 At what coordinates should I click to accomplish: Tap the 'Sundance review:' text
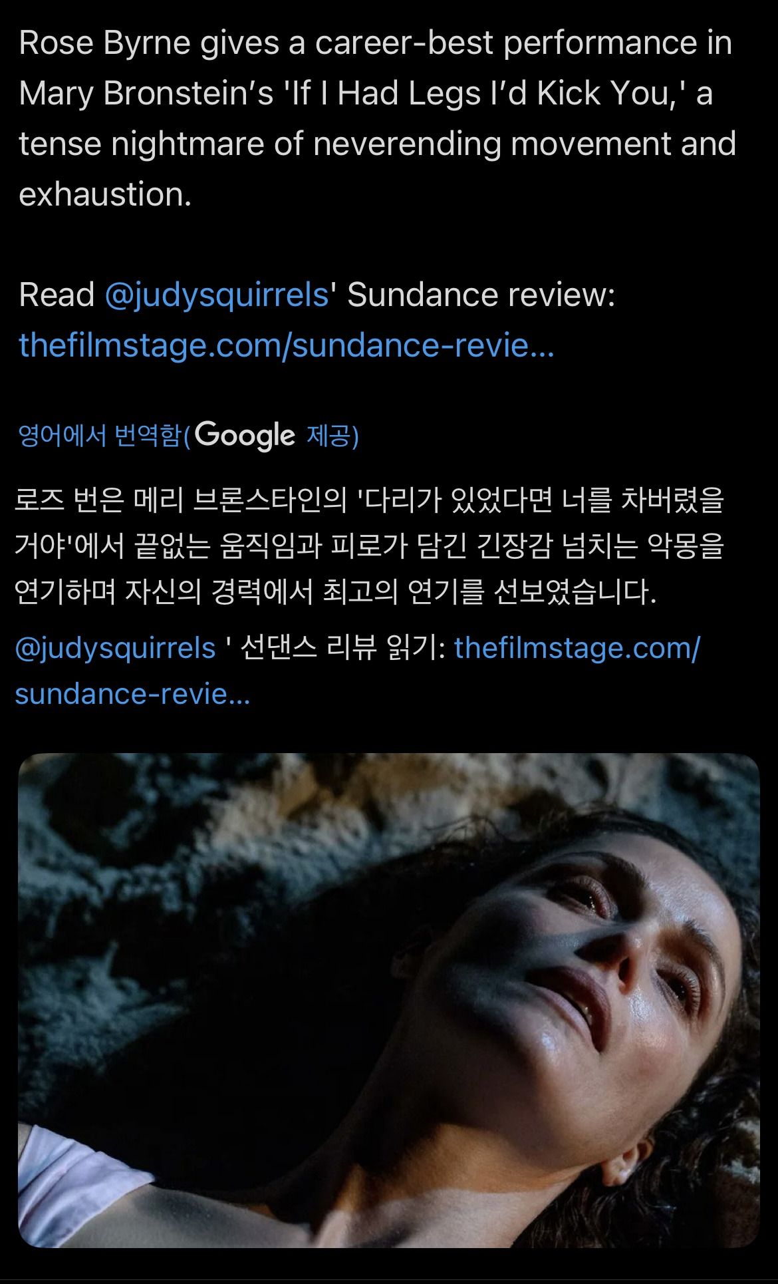pos(481,295)
